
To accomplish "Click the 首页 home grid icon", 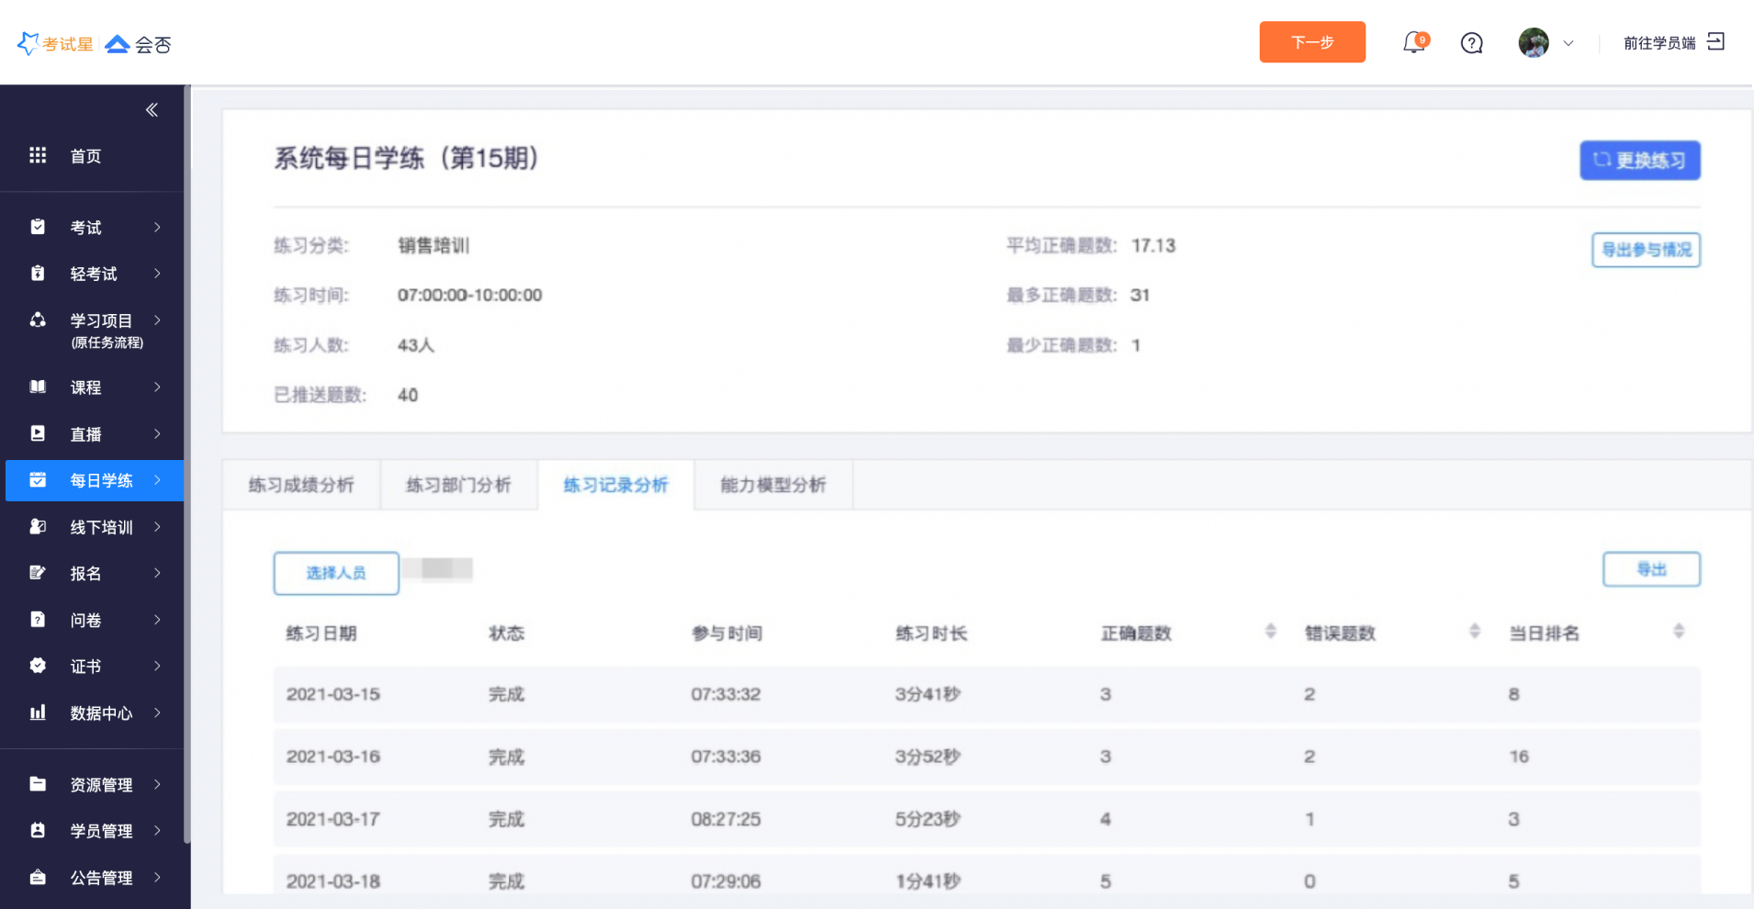I will pos(38,155).
